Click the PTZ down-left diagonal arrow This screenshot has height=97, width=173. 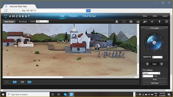coord(148,48)
